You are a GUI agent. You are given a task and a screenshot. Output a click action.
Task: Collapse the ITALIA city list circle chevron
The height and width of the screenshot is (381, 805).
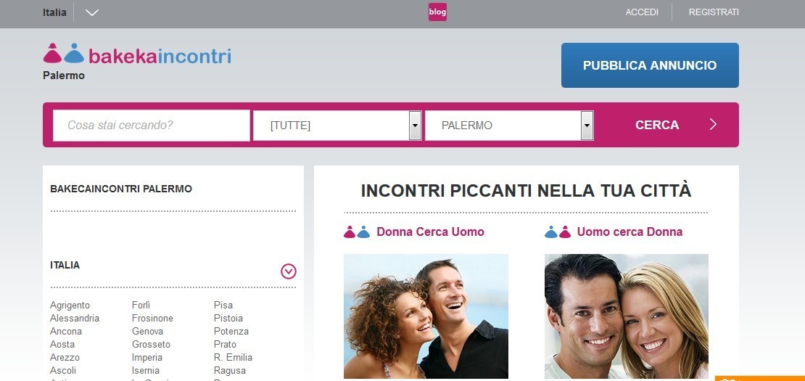(289, 271)
